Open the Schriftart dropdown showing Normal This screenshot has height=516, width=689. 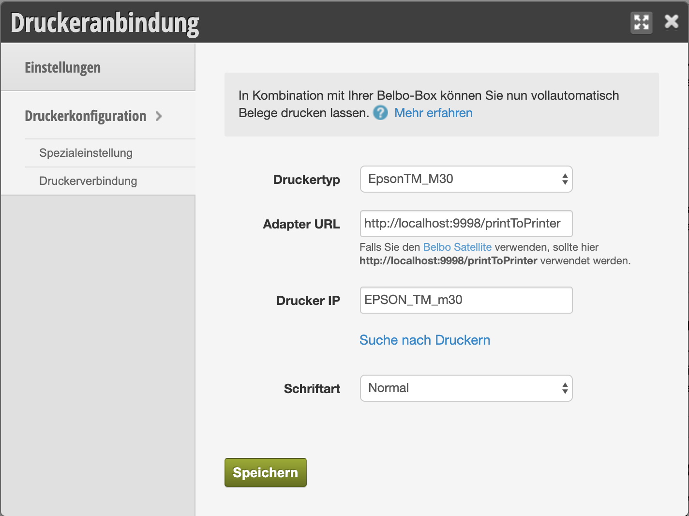point(466,388)
